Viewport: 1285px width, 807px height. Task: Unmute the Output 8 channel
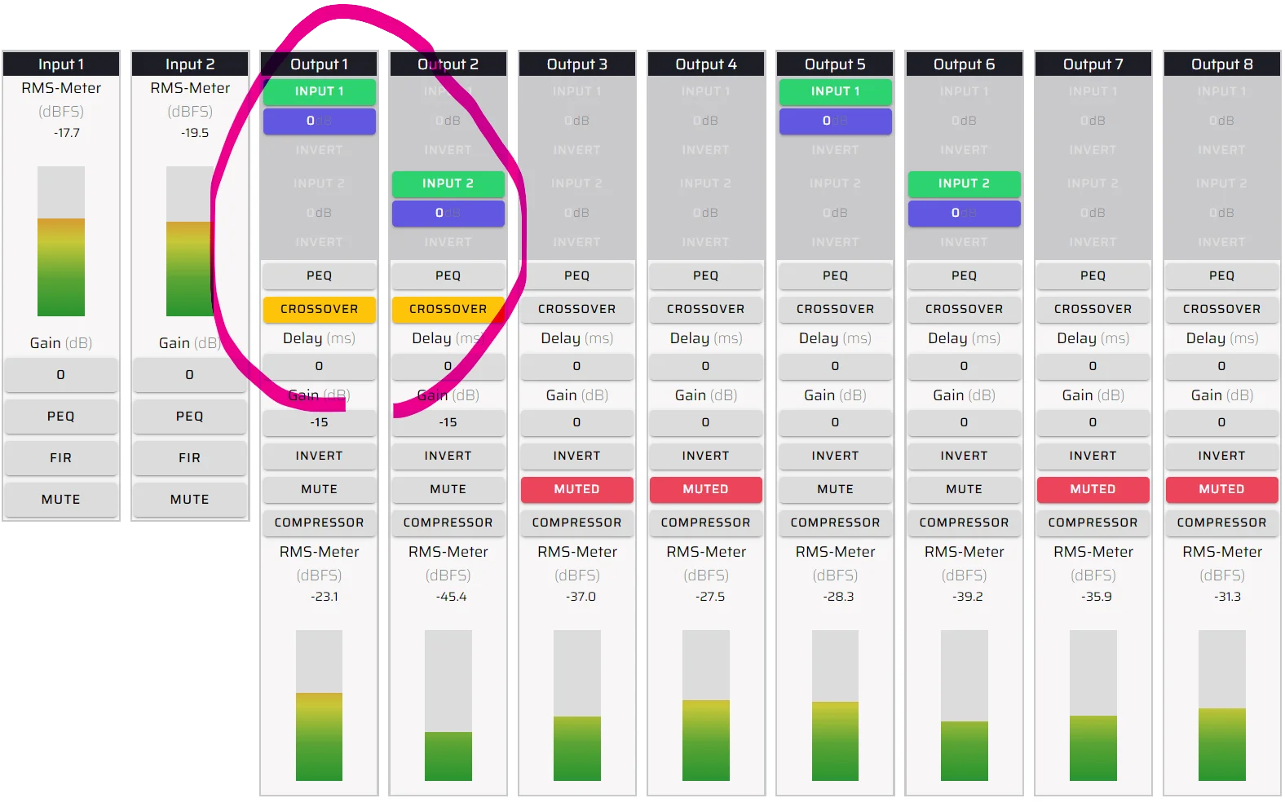pos(1221,489)
